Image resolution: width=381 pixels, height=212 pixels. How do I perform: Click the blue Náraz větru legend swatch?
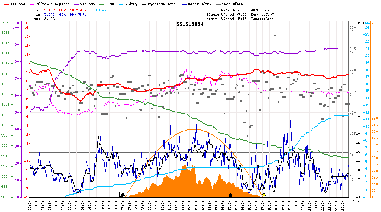[185, 4]
